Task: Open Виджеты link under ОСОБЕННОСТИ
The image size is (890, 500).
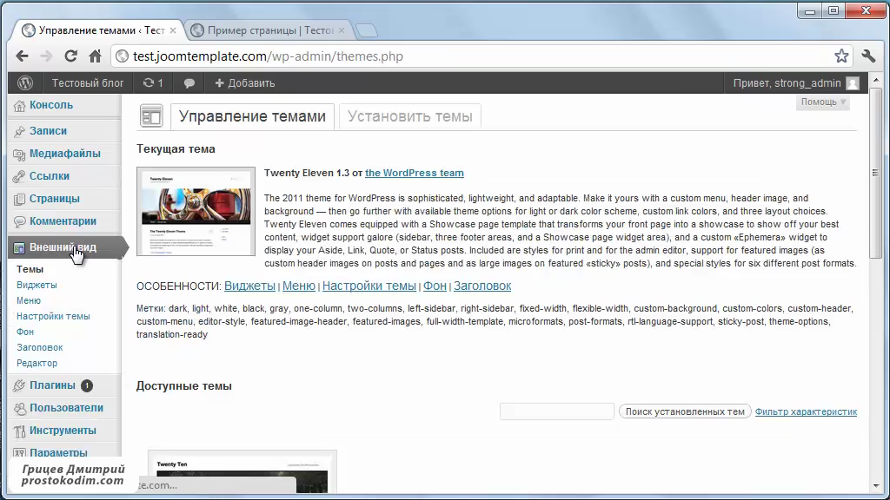Action: (249, 286)
